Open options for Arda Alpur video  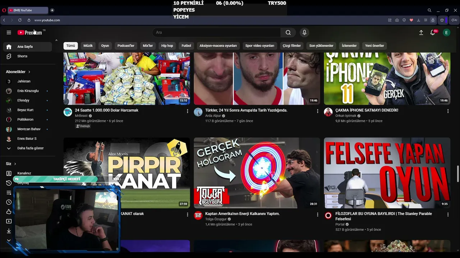tap(318, 111)
